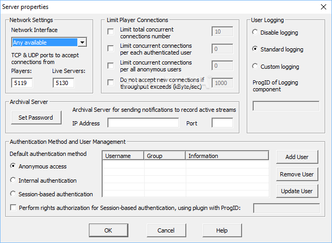Enable do not accept connections if throughput exceeds
The width and height of the screenshot is (332, 243).
click(x=110, y=82)
